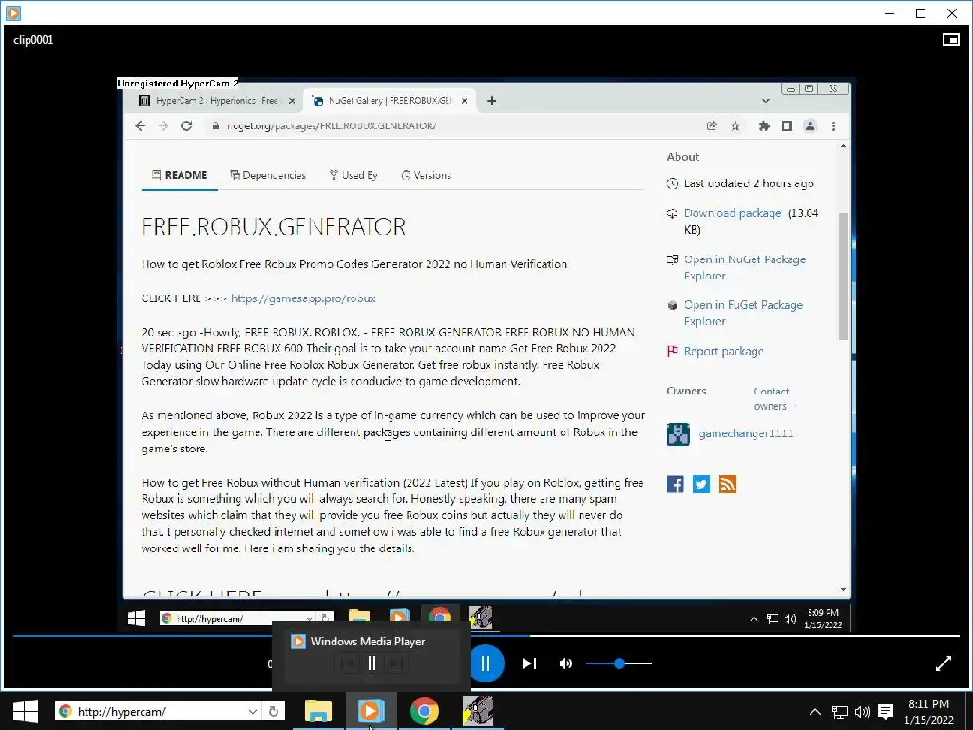This screenshot has width=973, height=730.
Task: Click the RSS feed icon on the NuGet page
Action: point(727,484)
